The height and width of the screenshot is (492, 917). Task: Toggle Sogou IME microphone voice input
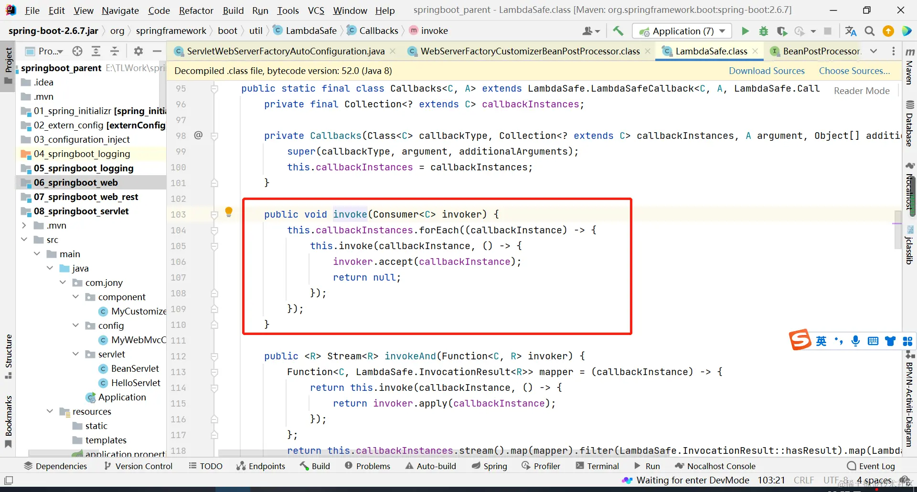point(855,341)
